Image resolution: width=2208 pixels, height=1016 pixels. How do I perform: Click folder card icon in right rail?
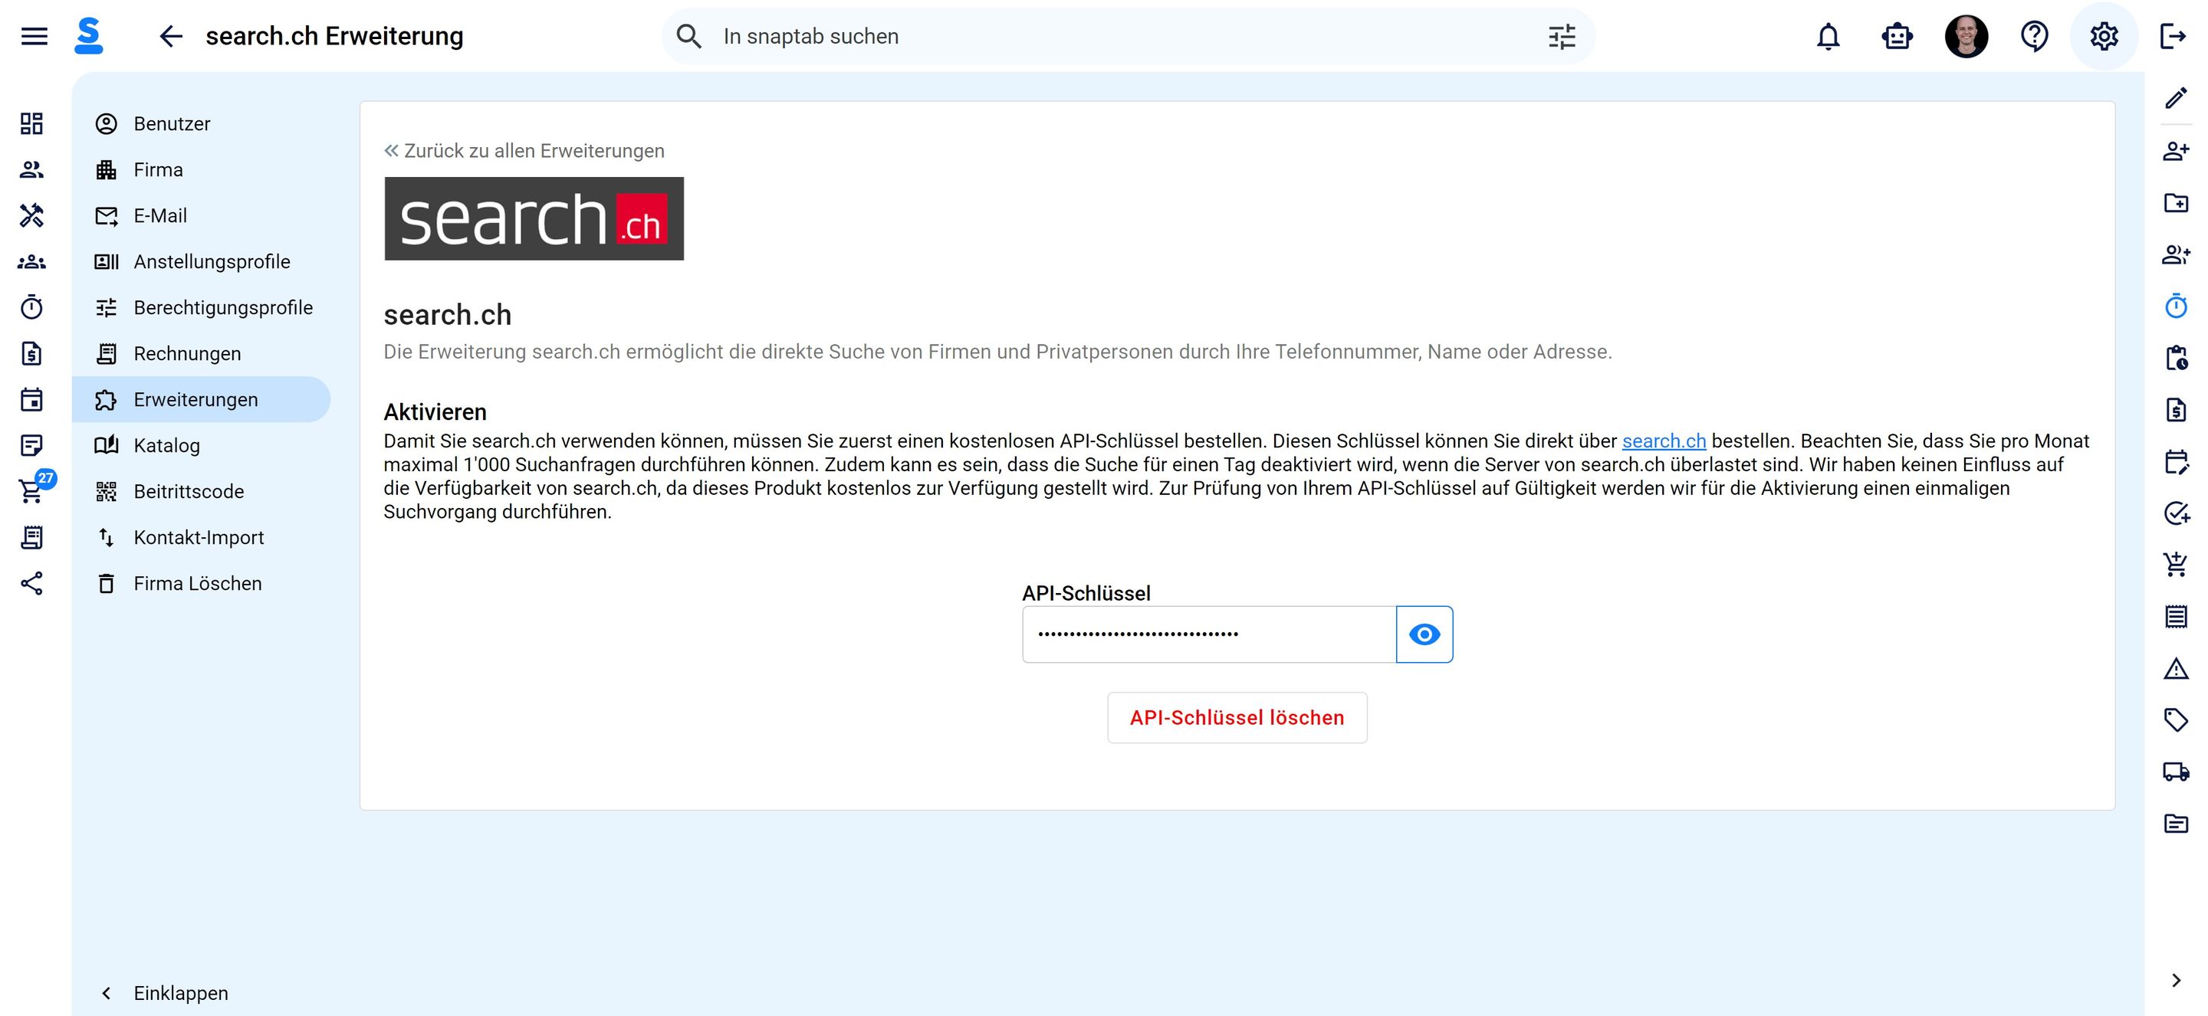pos(2176,823)
